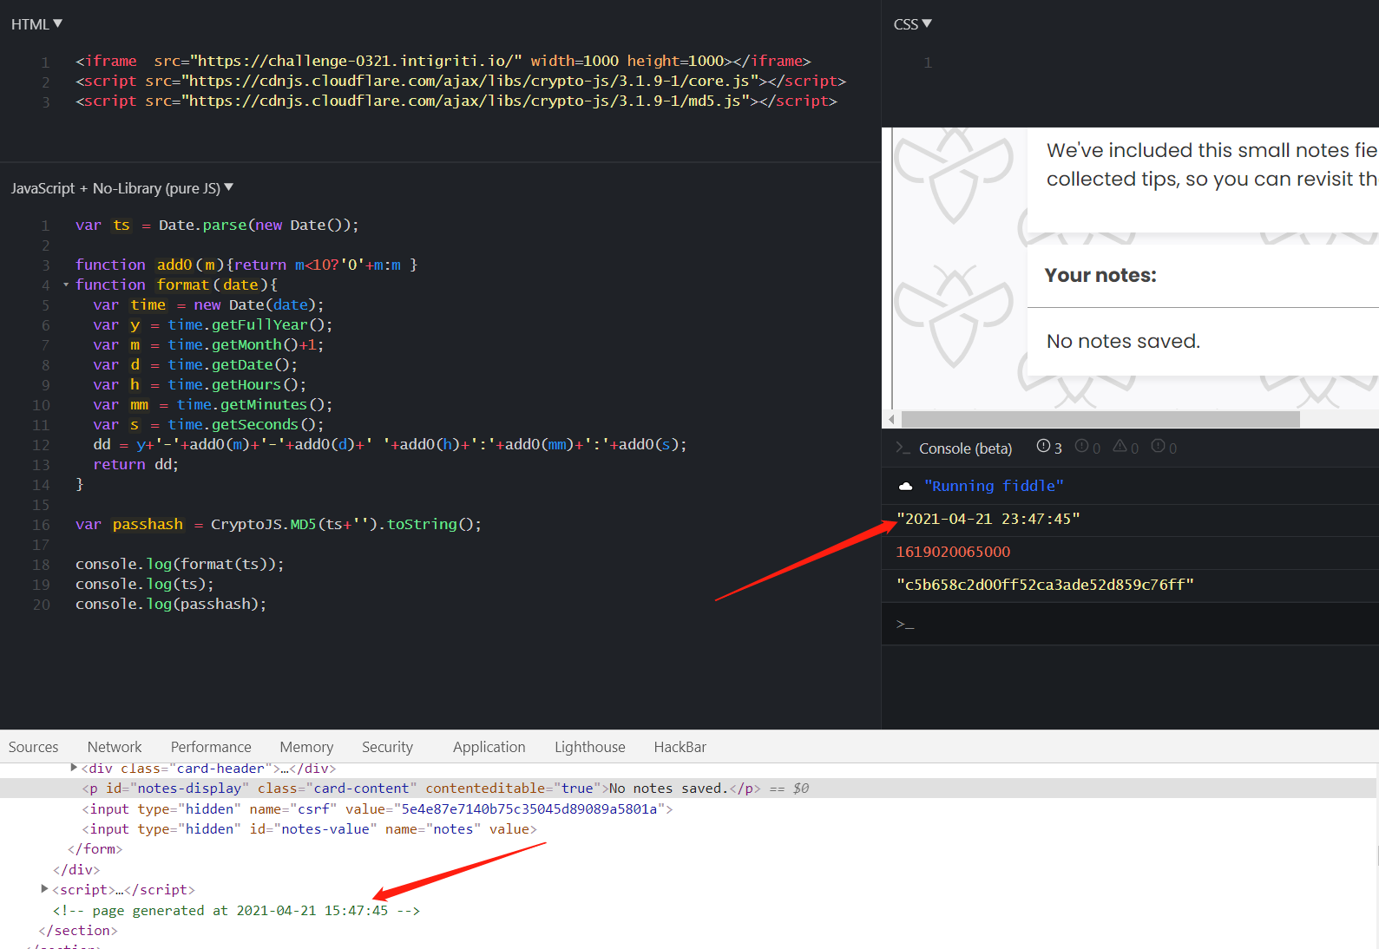Click the error filter icon at the end of the console bar
1379x949 pixels.
[x=1164, y=448]
